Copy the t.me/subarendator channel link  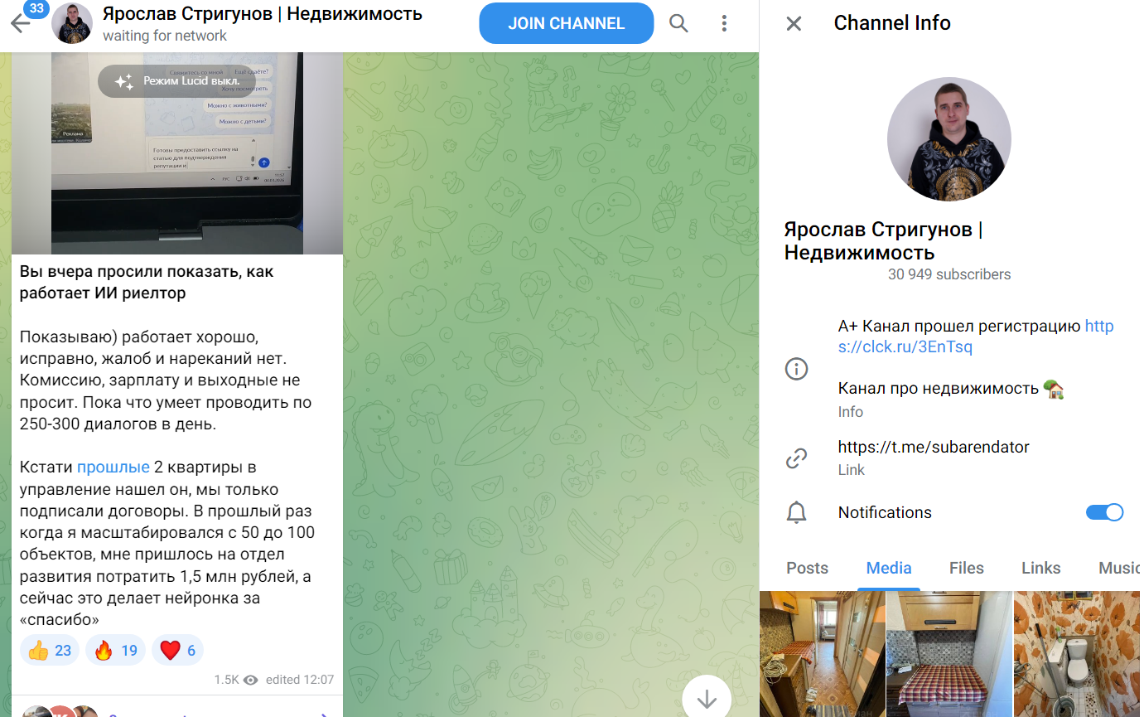coord(934,448)
